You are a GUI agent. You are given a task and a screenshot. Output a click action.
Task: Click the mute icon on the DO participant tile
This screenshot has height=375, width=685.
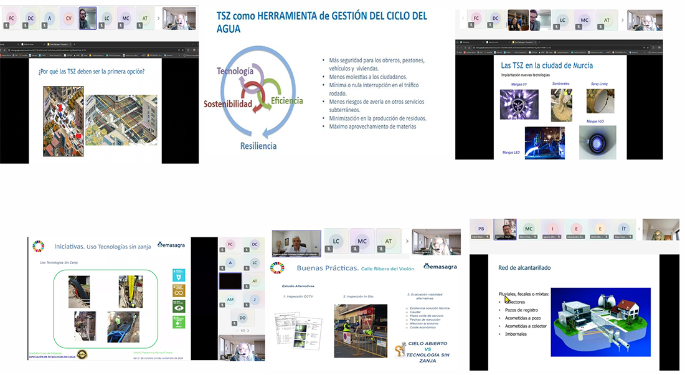point(234,323)
